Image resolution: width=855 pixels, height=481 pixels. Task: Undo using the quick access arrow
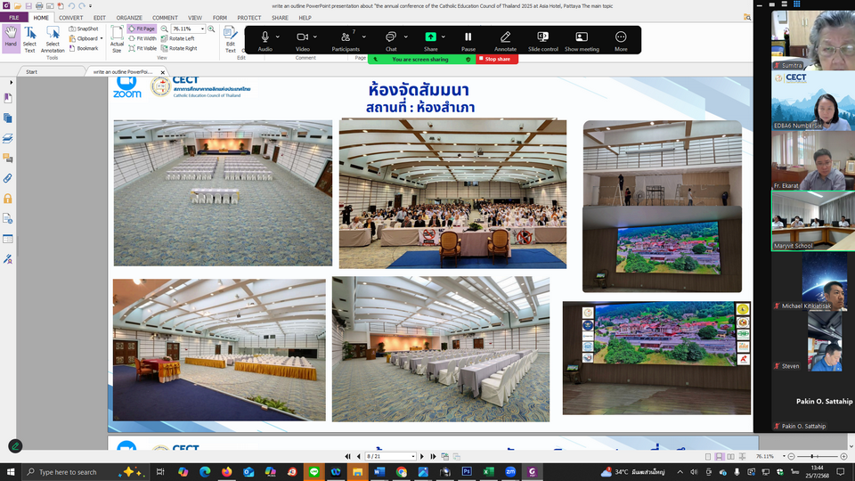[71, 5]
